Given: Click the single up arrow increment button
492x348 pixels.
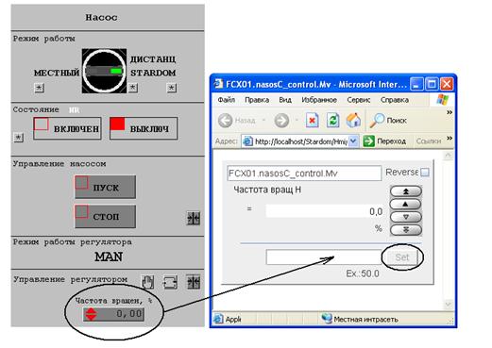Looking at the screenshot, I should (406, 204).
